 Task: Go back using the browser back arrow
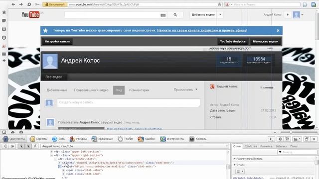pos(13,4)
